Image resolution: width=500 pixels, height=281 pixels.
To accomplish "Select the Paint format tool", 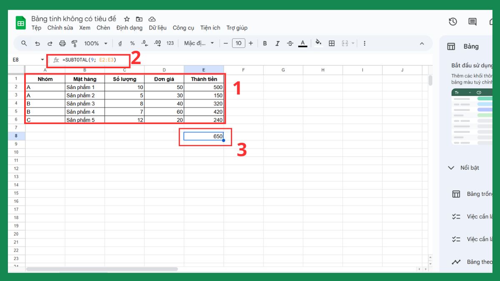I will pos(75,43).
